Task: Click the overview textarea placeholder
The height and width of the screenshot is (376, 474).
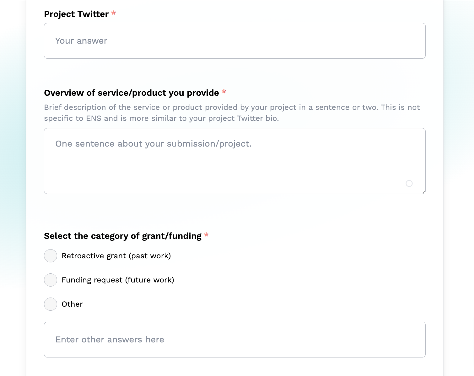Action: (153, 144)
